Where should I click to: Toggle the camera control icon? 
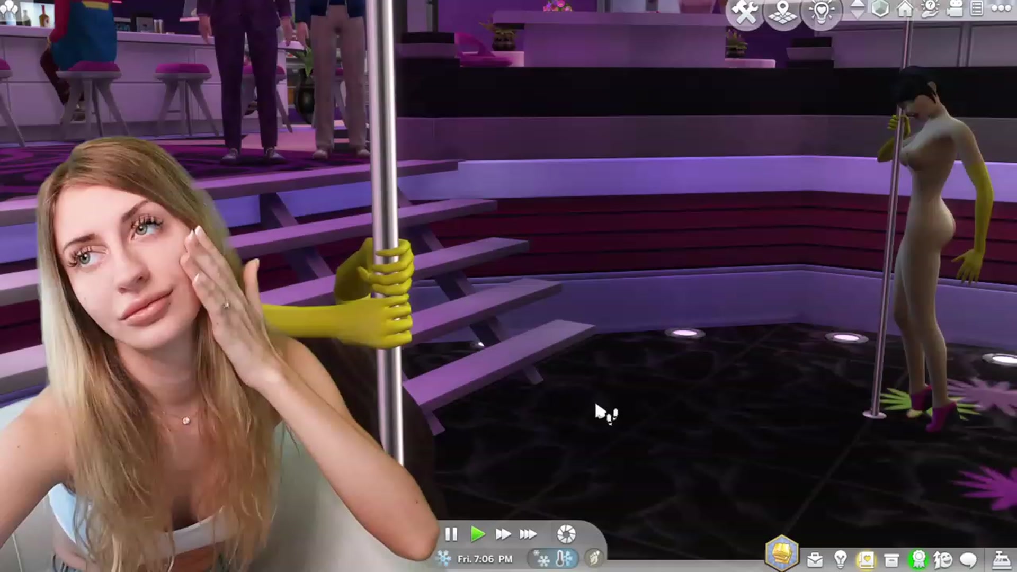(x=954, y=8)
